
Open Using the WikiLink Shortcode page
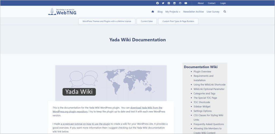click(x=209, y=85)
